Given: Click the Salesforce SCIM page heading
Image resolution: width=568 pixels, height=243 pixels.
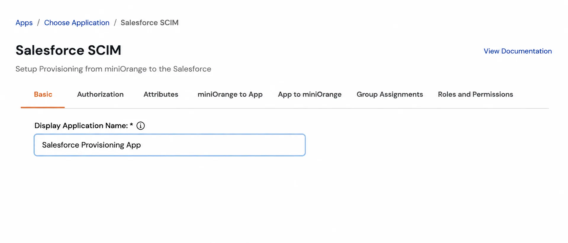Looking at the screenshot, I should [68, 50].
